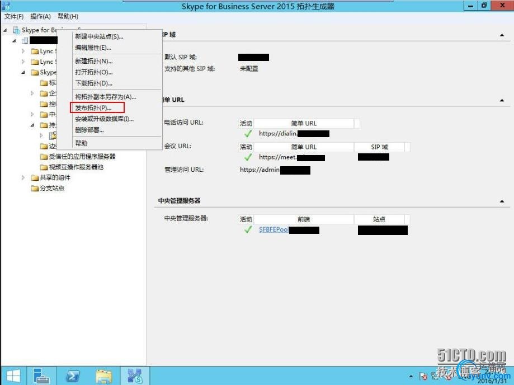Expand the 共享的组件 folder
This screenshot has width=514, height=385.
point(23,178)
